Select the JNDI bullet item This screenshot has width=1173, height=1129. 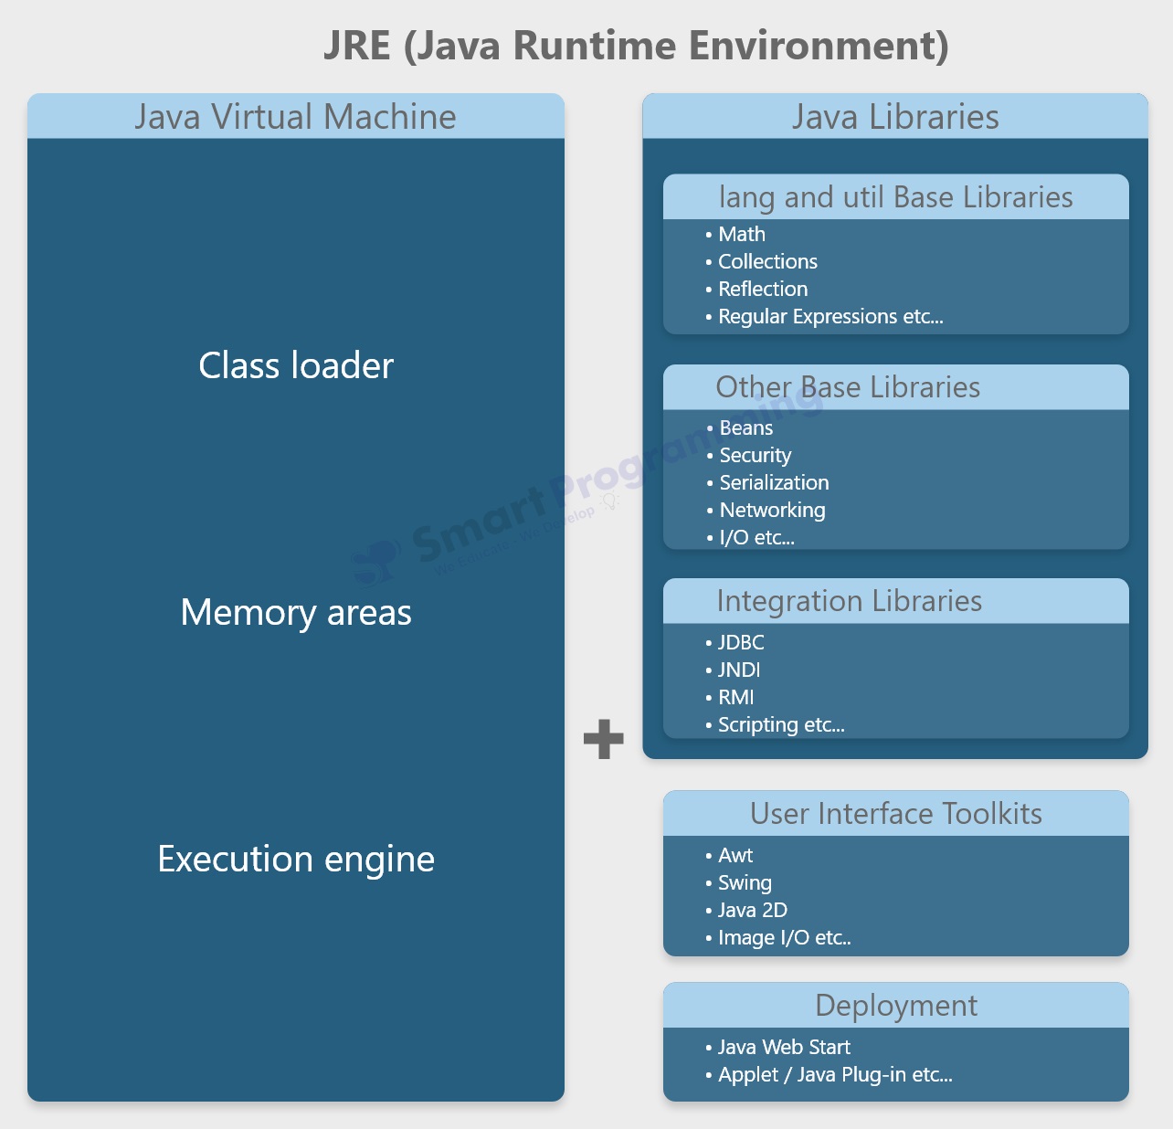click(733, 670)
